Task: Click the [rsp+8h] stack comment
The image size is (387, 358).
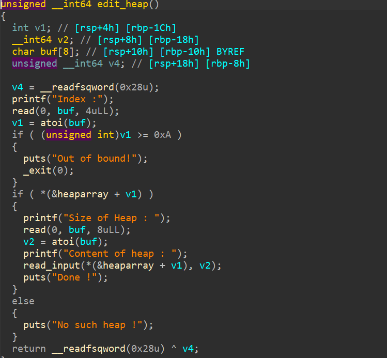Action: coord(120,40)
